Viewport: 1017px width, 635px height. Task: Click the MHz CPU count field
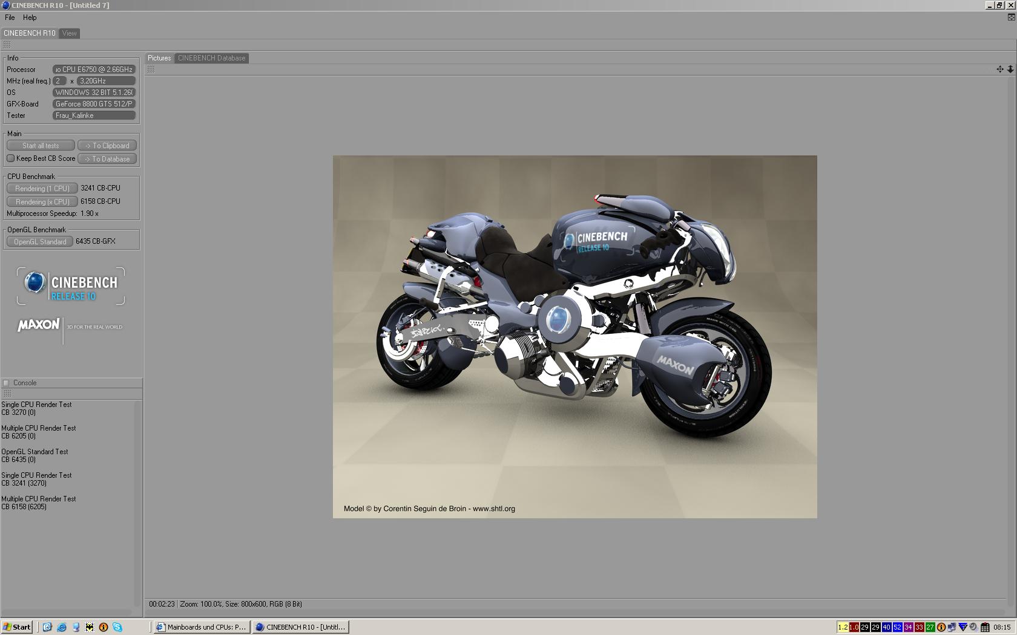pyautogui.click(x=60, y=81)
